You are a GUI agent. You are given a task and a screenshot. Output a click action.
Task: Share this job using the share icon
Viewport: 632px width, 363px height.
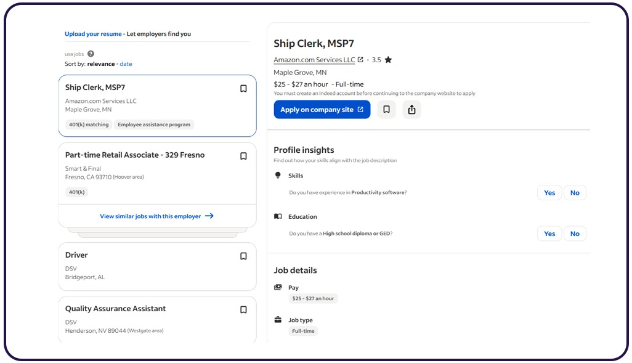pyautogui.click(x=411, y=110)
